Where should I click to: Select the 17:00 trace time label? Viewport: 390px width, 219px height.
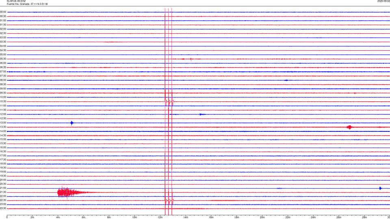tap(3, 156)
